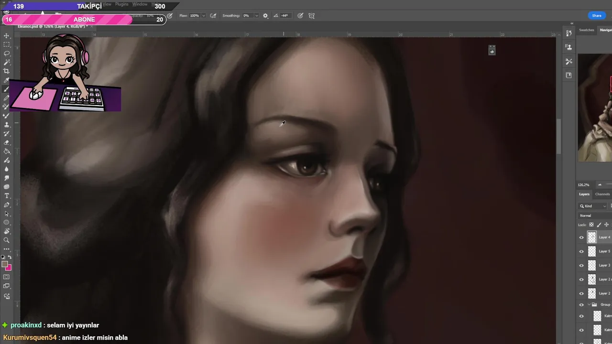The width and height of the screenshot is (612, 344).
Task: Select the Crop tool
Action: pyautogui.click(x=7, y=71)
